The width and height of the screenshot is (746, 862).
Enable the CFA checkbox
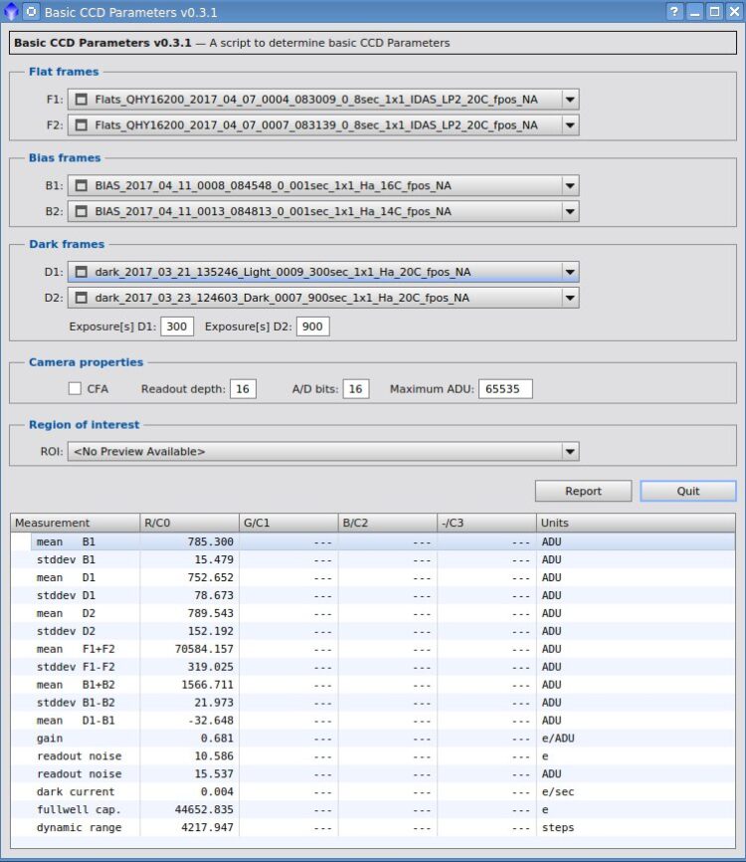[75, 388]
